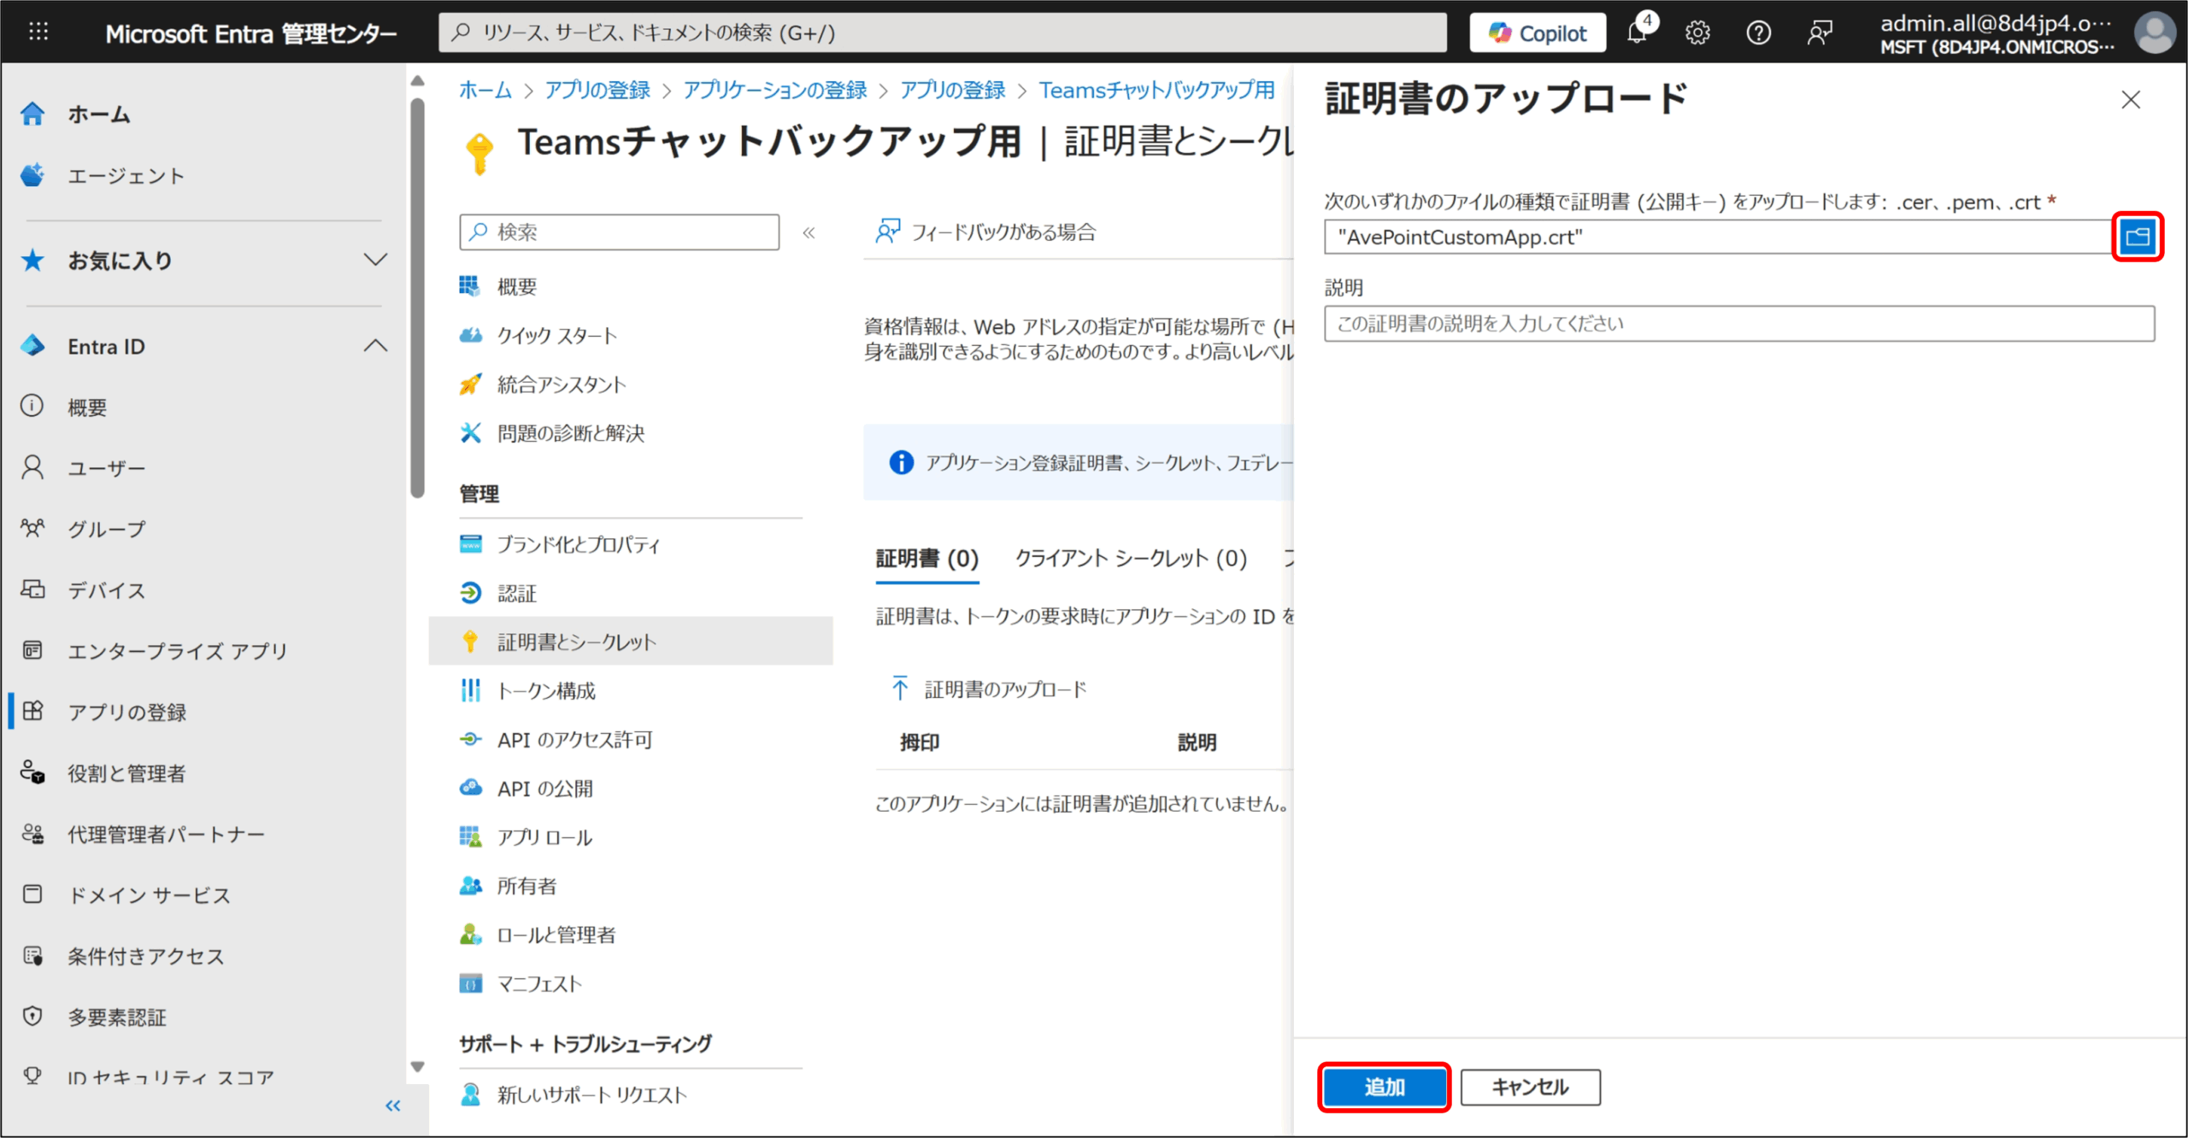Viewport: 2188px width, 1138px height.
Task: Collapse the Entra ID section
Action: coord(375,346)
